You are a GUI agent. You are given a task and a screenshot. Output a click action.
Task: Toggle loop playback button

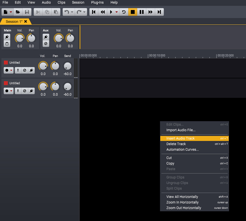[x=124, y=12]
